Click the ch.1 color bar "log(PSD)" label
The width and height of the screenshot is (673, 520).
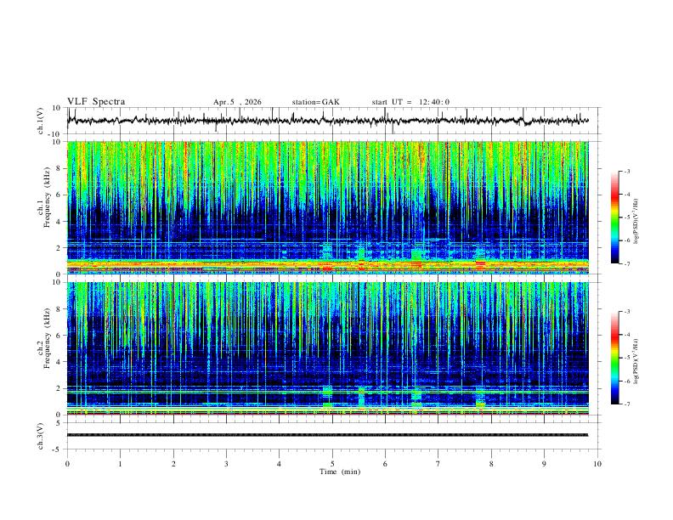tap(636, 222)
